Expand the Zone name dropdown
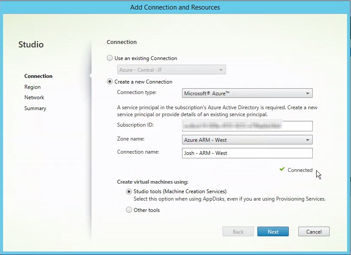Image resolution: width=351 pixels, height=255 pixels. pyautogui.click(x=247, y=140)
